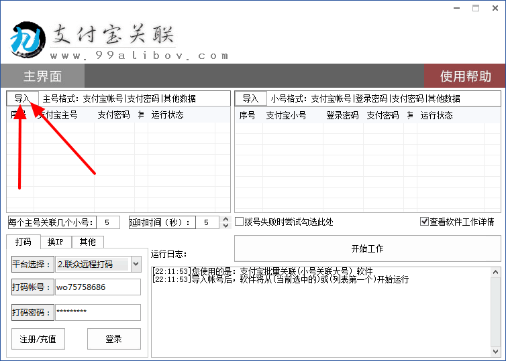Click 导入 button for main accounts
This screenshot has height=361, width=506.
22,98
